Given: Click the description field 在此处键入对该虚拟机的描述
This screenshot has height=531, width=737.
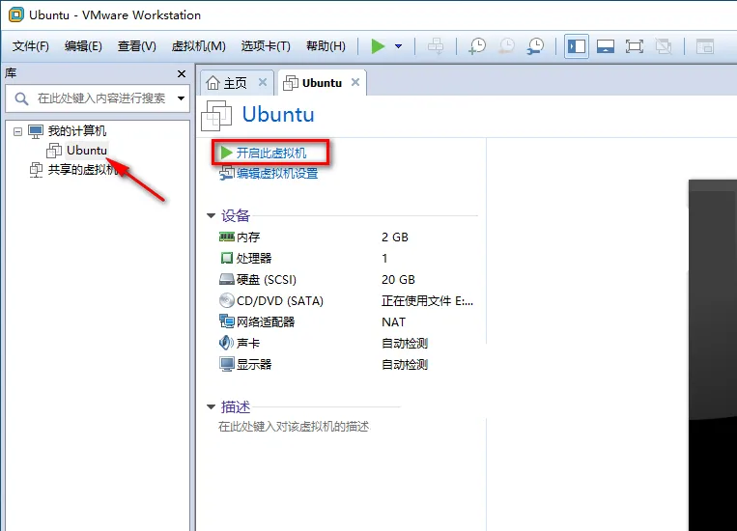Looking at the screenshot, I should [294, 426].
